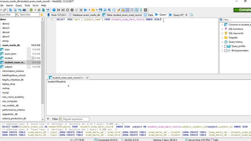
Task: Expand the Query profile node
Action: click(222, 46)
